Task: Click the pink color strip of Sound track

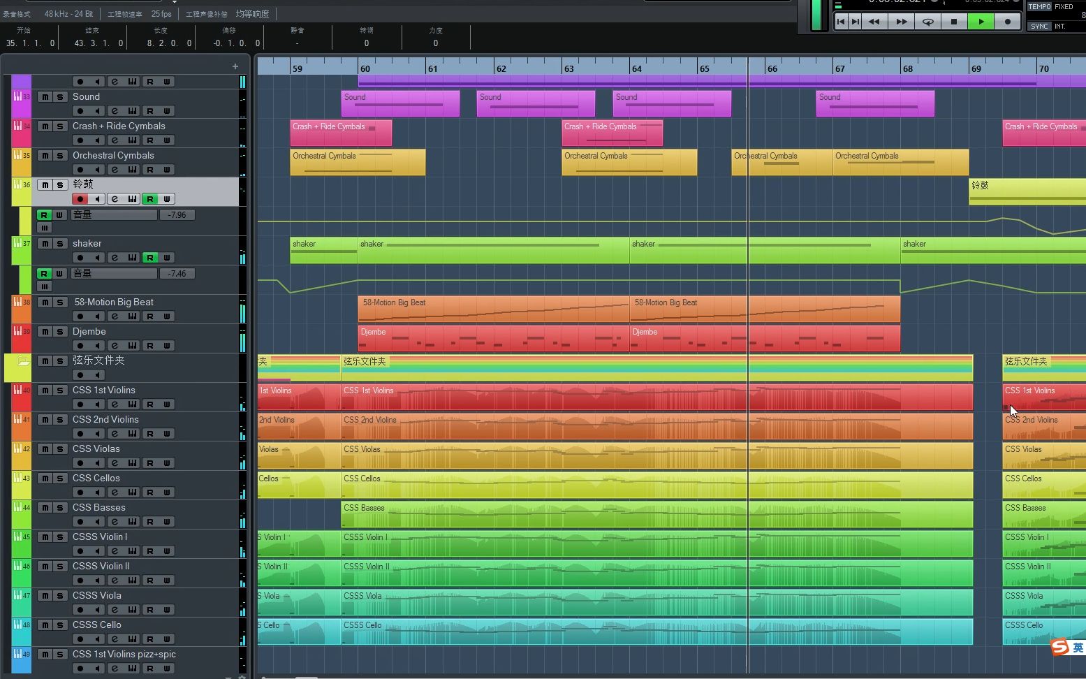Action: (x=22, y=103)
